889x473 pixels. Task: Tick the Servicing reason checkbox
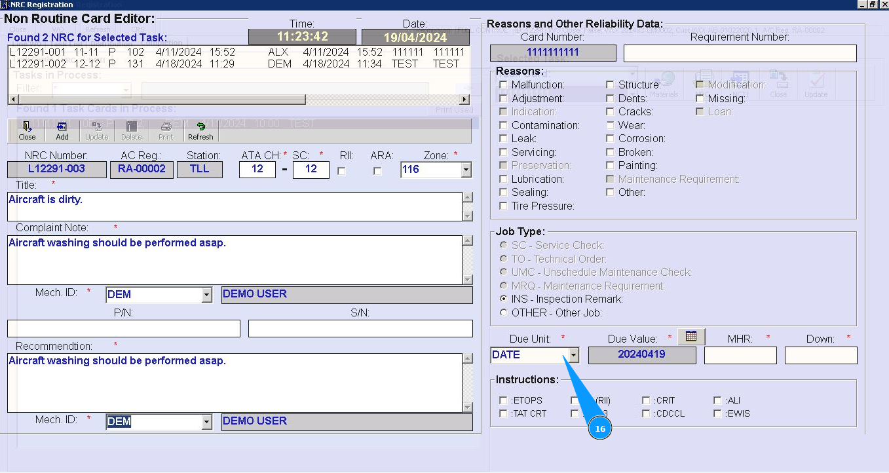(503, 152)
